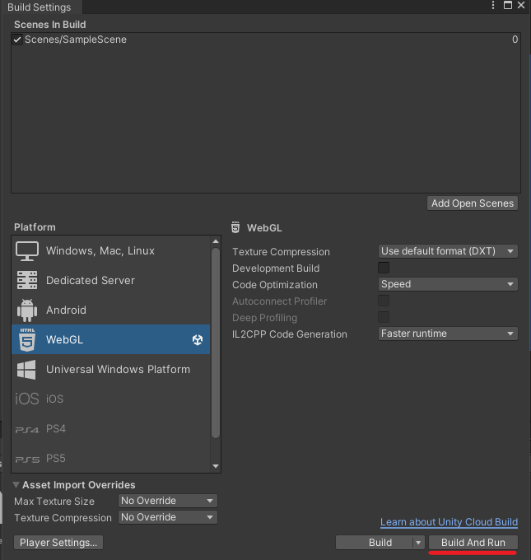Toggle the Autoconnect Profiler checkbox

[384, 301]
